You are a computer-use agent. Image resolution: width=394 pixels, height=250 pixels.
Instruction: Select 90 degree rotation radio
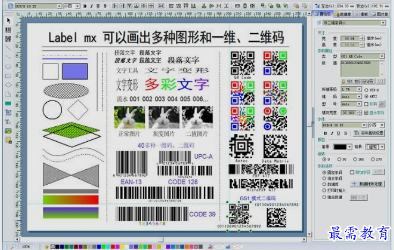coord(339,159)
